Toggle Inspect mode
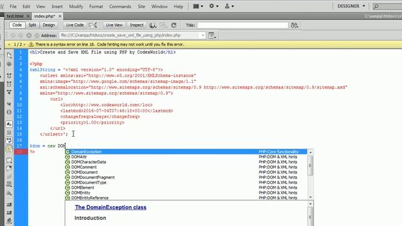This screenshot has width=402, height=226. [x=137, y=25]
